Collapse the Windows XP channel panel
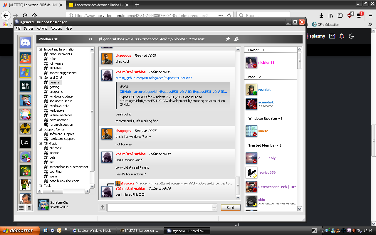 (x=91, y=39)
